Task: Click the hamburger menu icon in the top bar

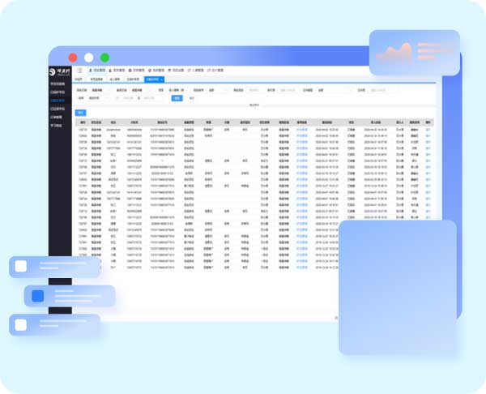Action: 80,71
